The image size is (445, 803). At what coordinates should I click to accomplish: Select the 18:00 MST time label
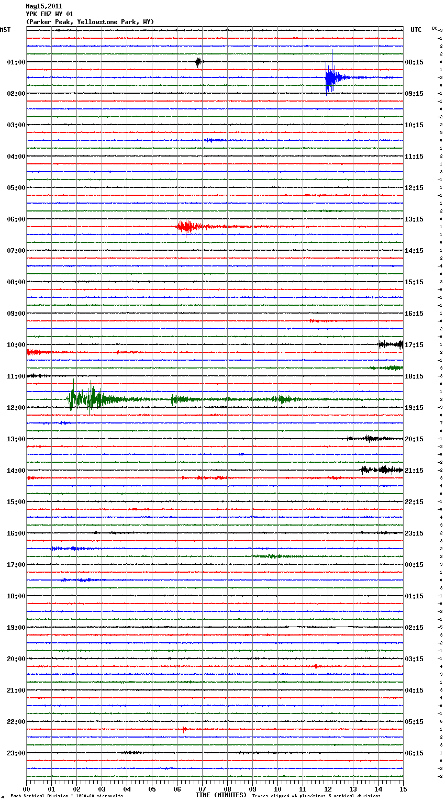pyautogui.click(x=16, y=596)
